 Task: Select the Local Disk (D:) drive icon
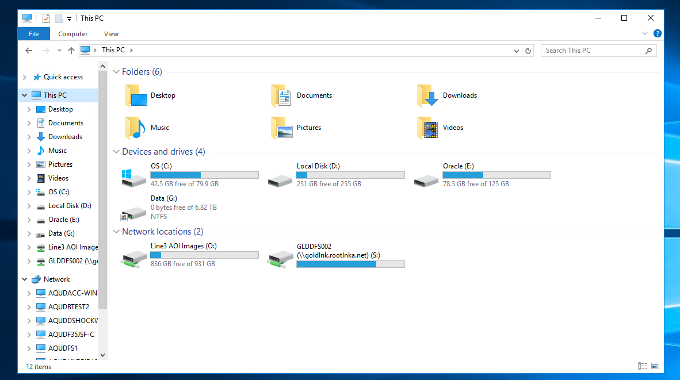pos(280,181)
